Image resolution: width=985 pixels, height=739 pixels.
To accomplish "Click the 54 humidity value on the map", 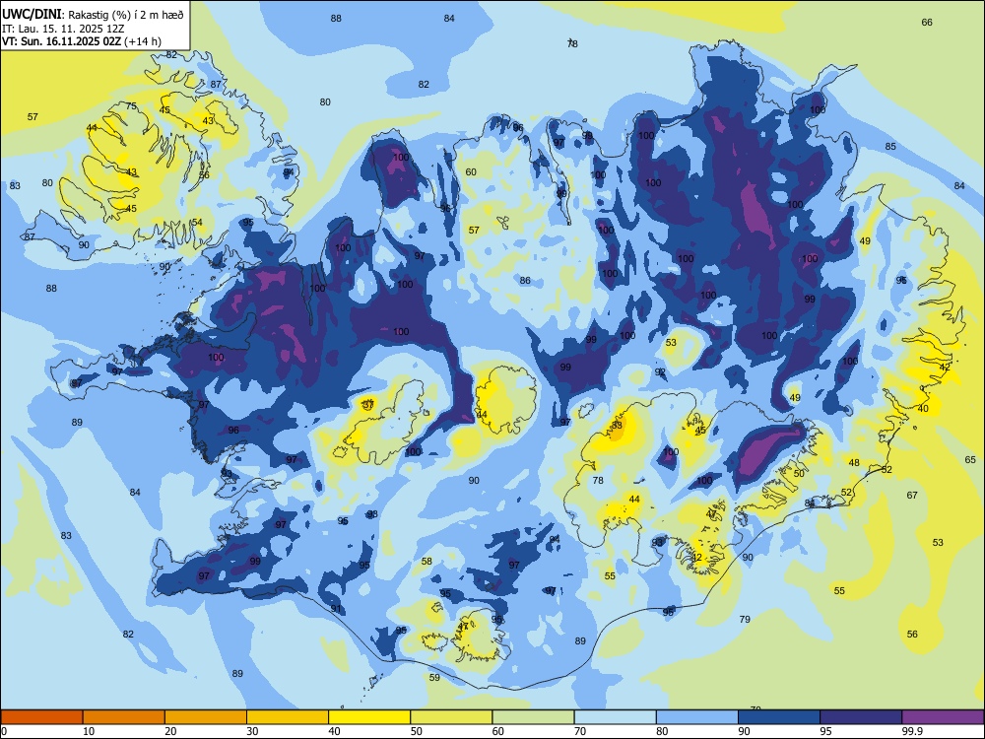I will [197, 222].
